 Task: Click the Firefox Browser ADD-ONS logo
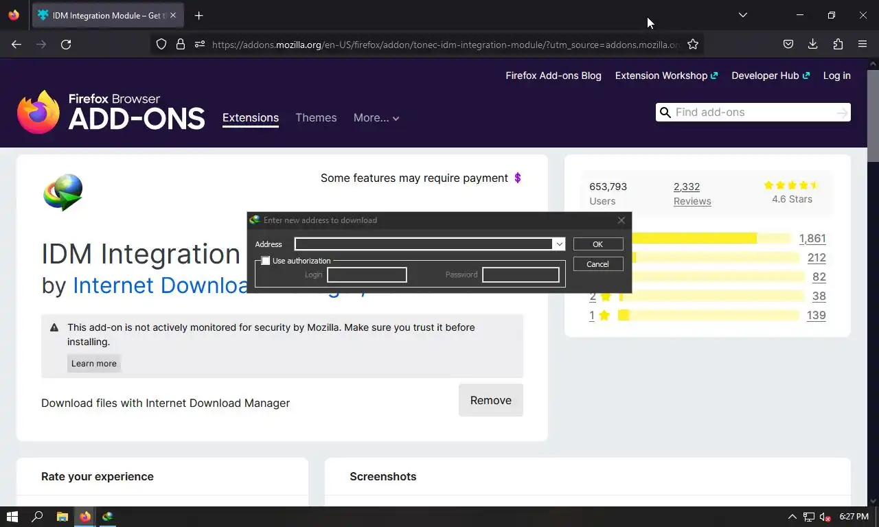click(111, 112)
